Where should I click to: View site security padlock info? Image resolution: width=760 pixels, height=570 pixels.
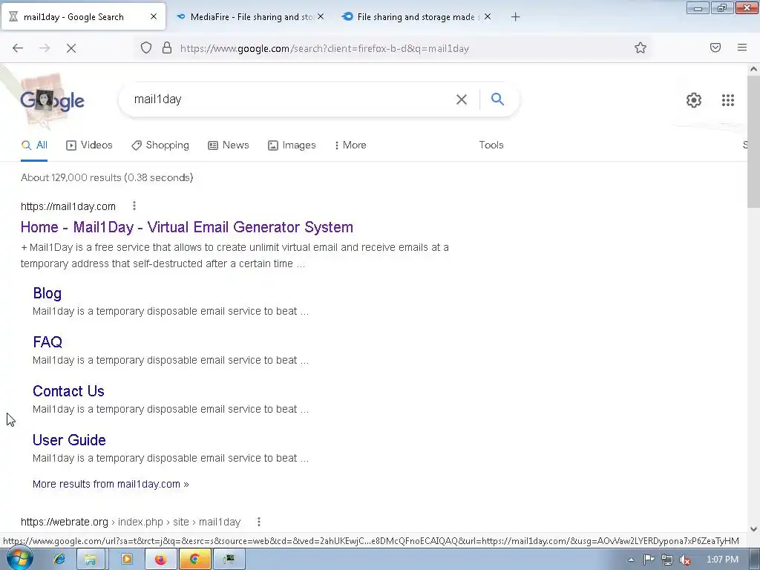point(167,48)
